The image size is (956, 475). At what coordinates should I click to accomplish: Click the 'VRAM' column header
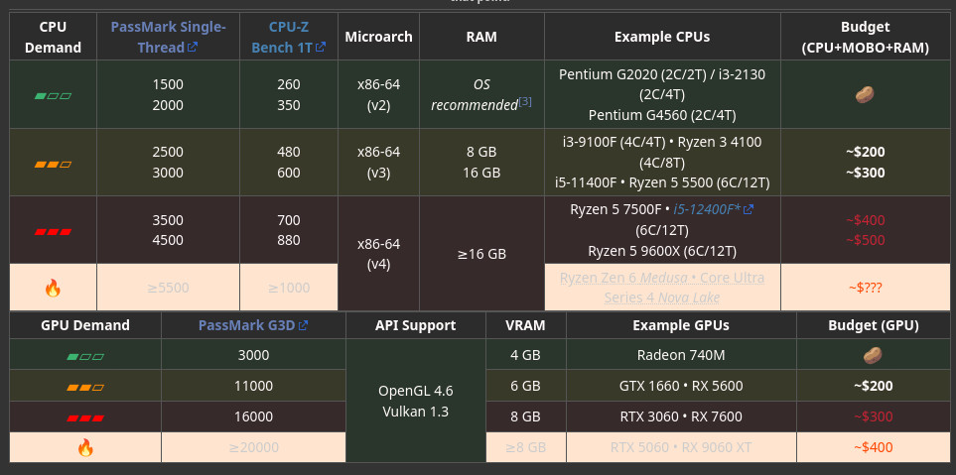click(525, 325)
